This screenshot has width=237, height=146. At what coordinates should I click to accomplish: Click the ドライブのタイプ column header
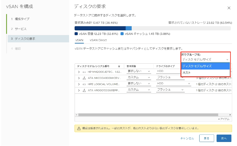(x=165, y=66)
